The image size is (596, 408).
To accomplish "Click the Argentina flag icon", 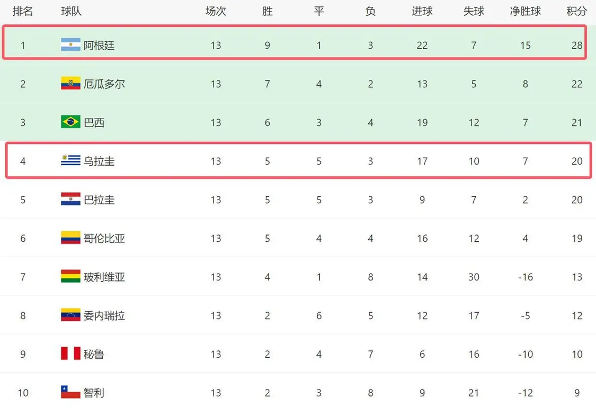I will pyautogui.click(x=70, y=45).
